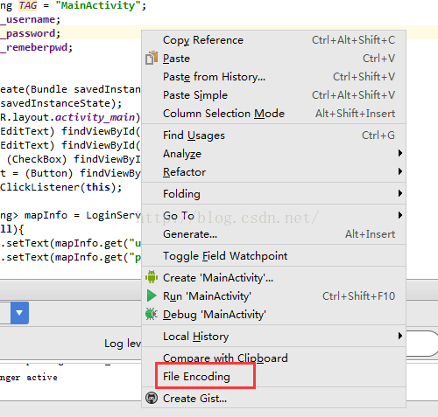Click activity_main in the code editor
Image resolution: width=438 pixels, height=417 pixels.
click(x=95, y=117)
